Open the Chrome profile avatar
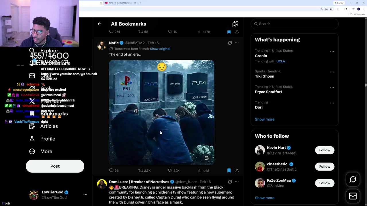The image size is (367, 206). (x=359, y=9)
